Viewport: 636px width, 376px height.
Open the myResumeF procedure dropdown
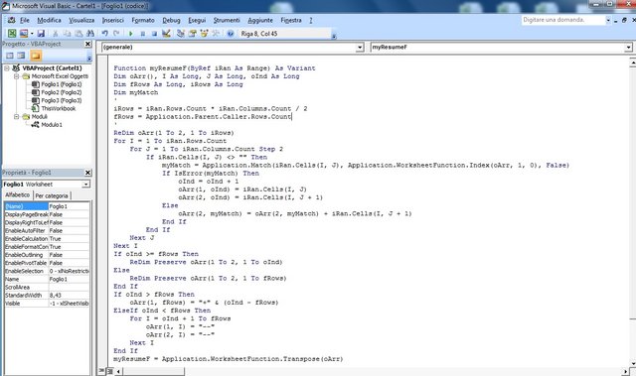[628, 48]
